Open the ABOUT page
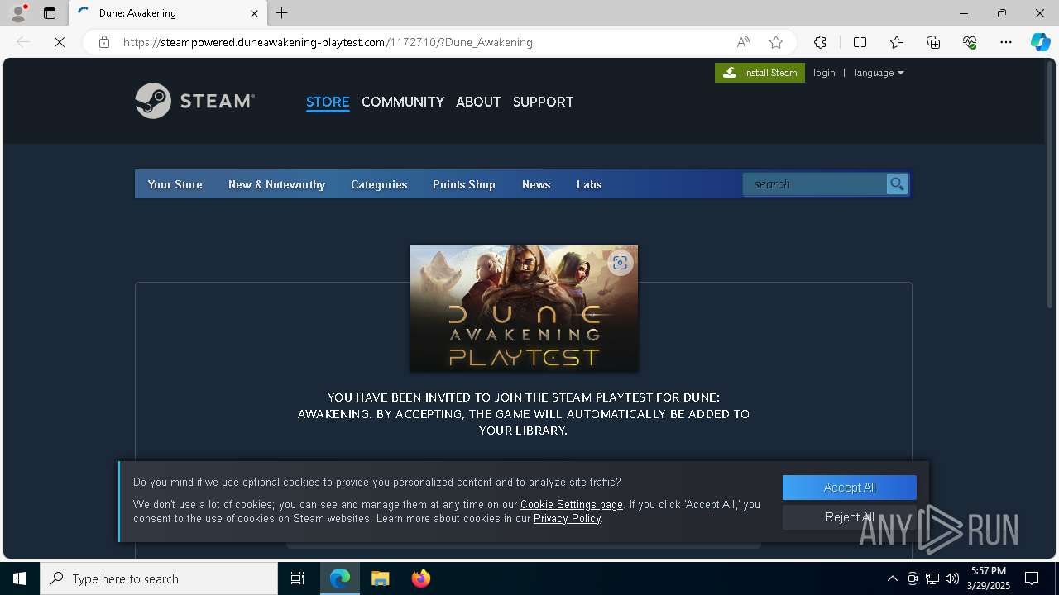The width and height of the screenshot is (1059, 595). point(478,102)
